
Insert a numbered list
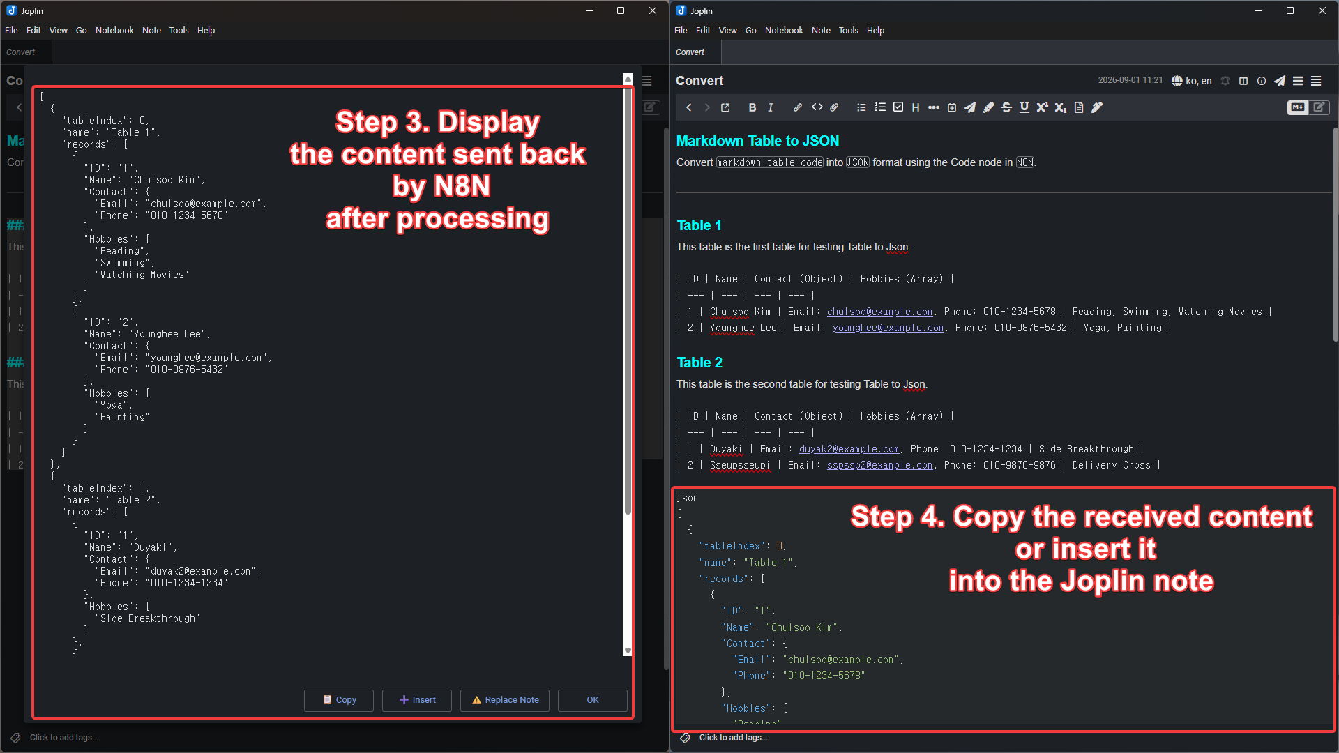[x=880, y=107]
